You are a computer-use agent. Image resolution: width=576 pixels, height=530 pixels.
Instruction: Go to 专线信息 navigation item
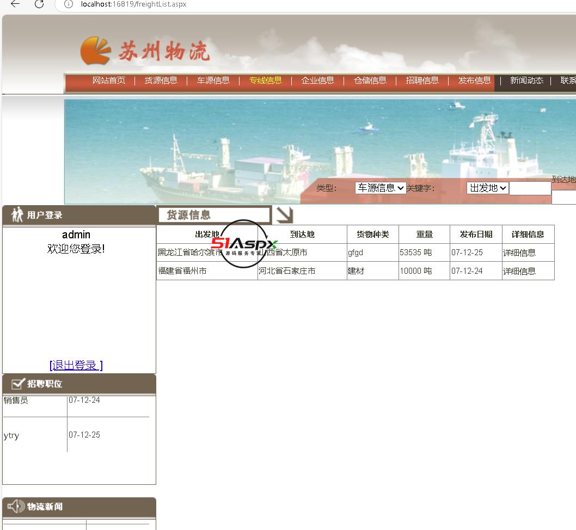pos(266,81)
